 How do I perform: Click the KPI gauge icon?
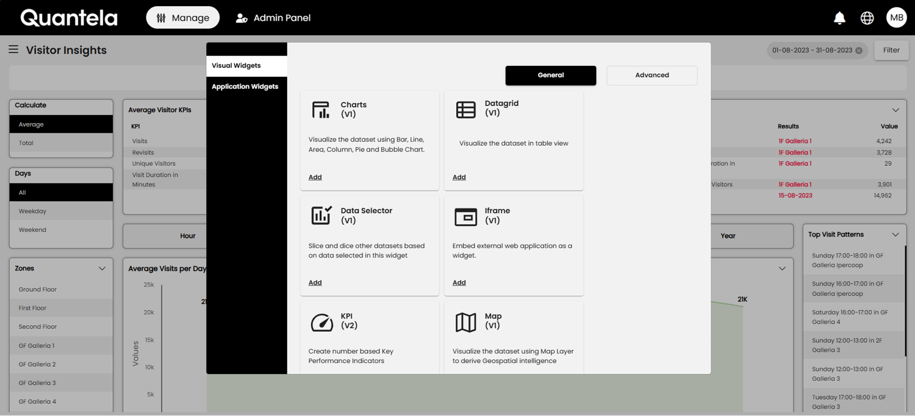coord(321,322)
